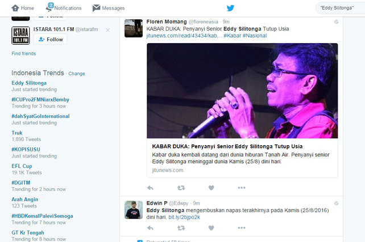Like Edwin P's tweet
This screenshot has width=365, height=242.
(211, 228)
